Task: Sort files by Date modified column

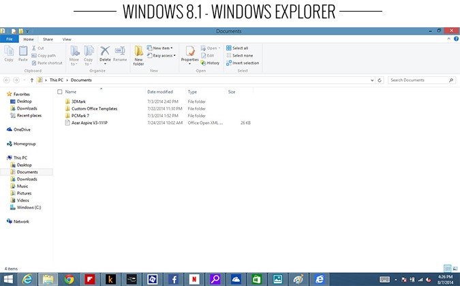Action: [159, 91]
